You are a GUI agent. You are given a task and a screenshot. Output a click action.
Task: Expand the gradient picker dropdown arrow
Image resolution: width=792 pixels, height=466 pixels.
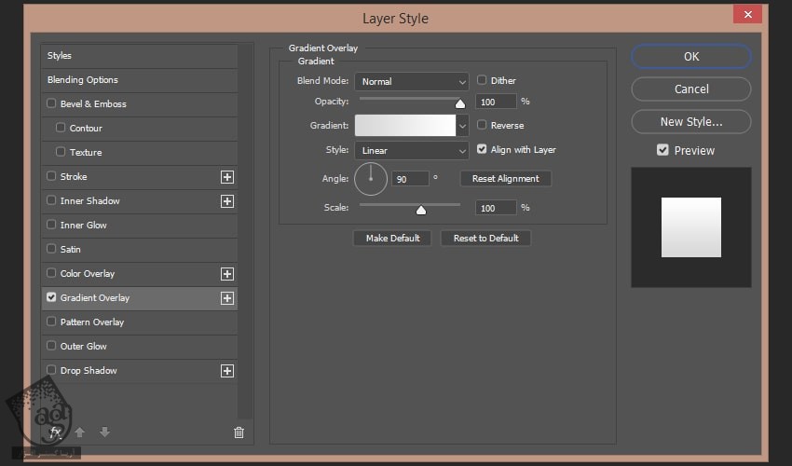[x=462, y=125]
